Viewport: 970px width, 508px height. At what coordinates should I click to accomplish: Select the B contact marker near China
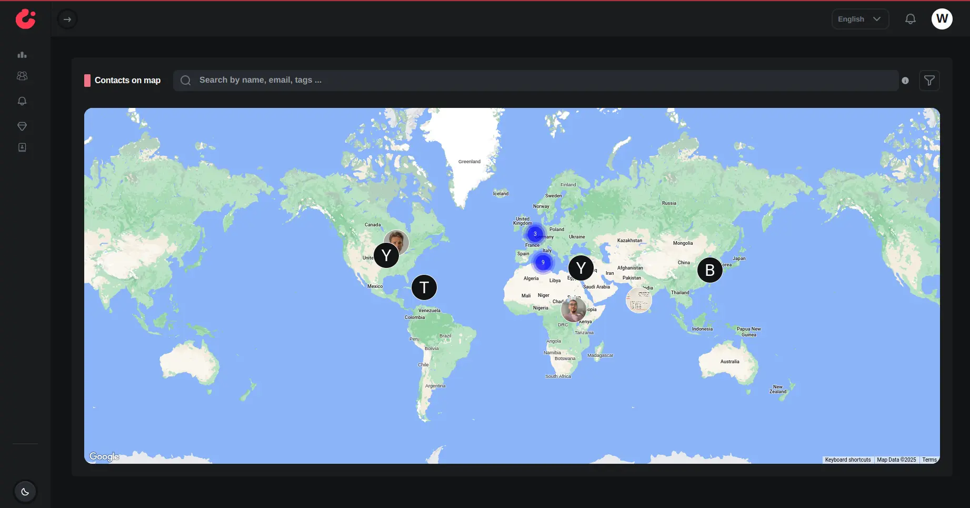pos(710,270)
